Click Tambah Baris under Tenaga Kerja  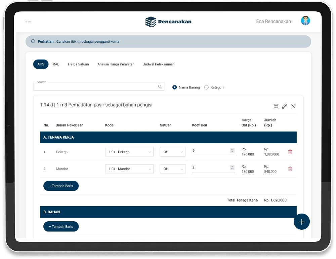61,186
